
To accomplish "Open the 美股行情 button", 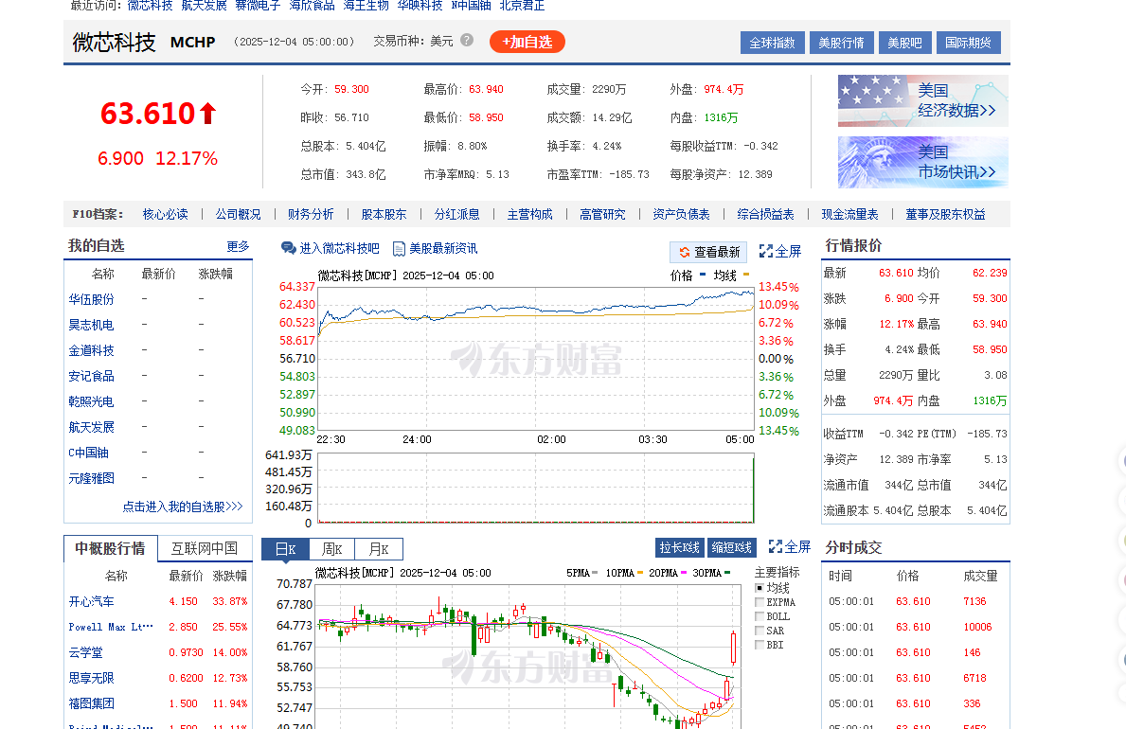I will tap(842, 44).
